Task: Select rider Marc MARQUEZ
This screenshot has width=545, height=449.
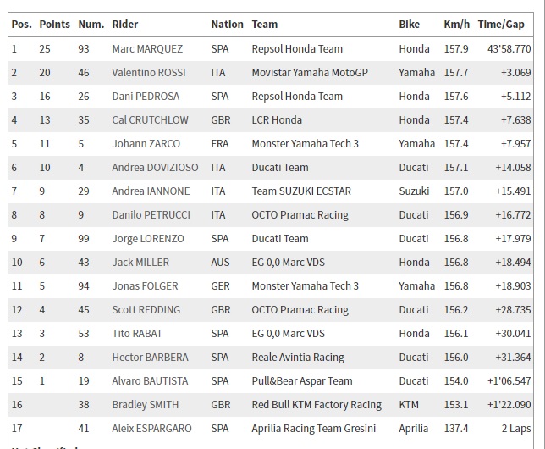Action: (x=147, y=49)
